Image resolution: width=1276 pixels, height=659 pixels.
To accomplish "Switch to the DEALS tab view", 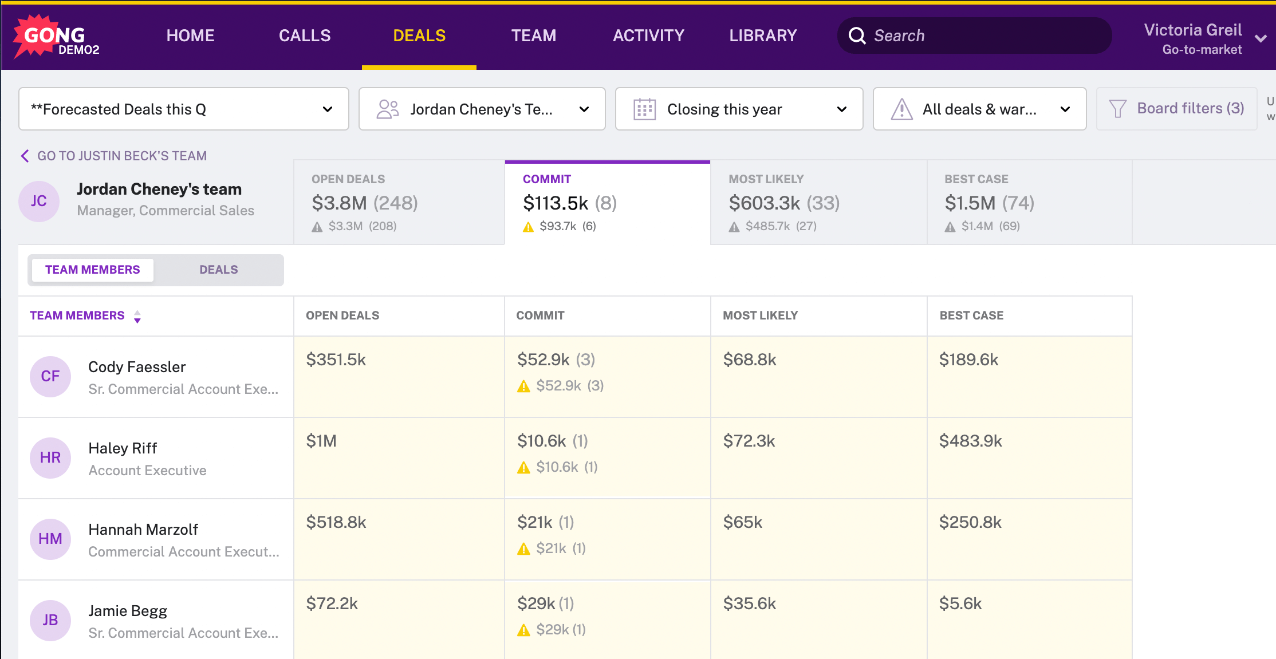I will [x=218, y=269].
